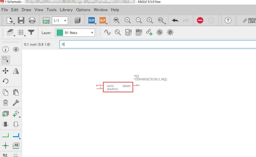Switch to board with SCH/BRD icon
Viewport: 256px width, 157px height.
point(46,20)
